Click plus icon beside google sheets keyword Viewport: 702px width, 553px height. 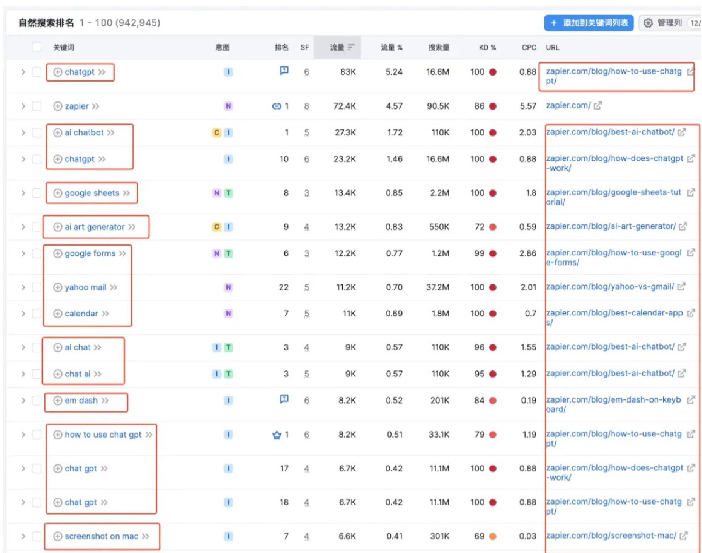coord(57,193)
